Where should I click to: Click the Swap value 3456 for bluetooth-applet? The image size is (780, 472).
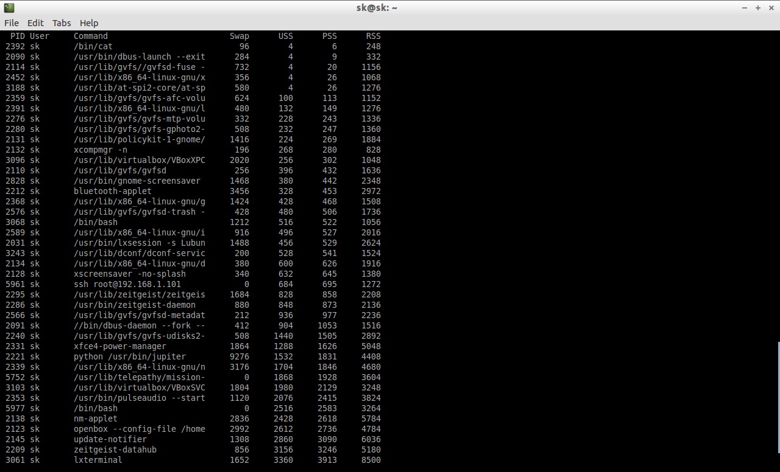[x=239, y=191]
